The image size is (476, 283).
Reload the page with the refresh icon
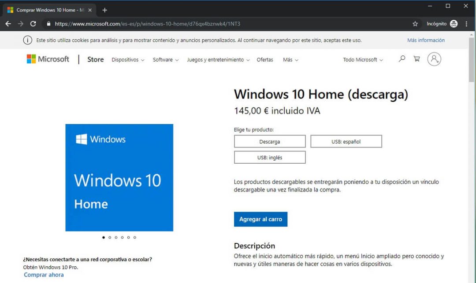tap(33, 24)
